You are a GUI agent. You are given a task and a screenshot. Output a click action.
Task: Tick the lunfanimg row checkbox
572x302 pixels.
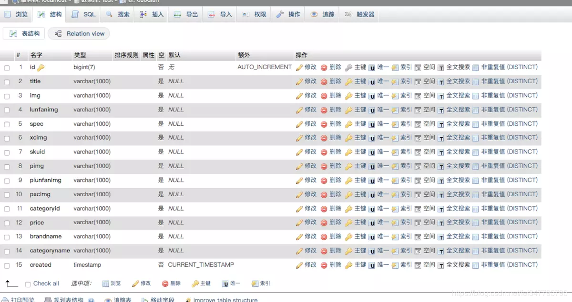pyautogui.click(x=7, y=110)
